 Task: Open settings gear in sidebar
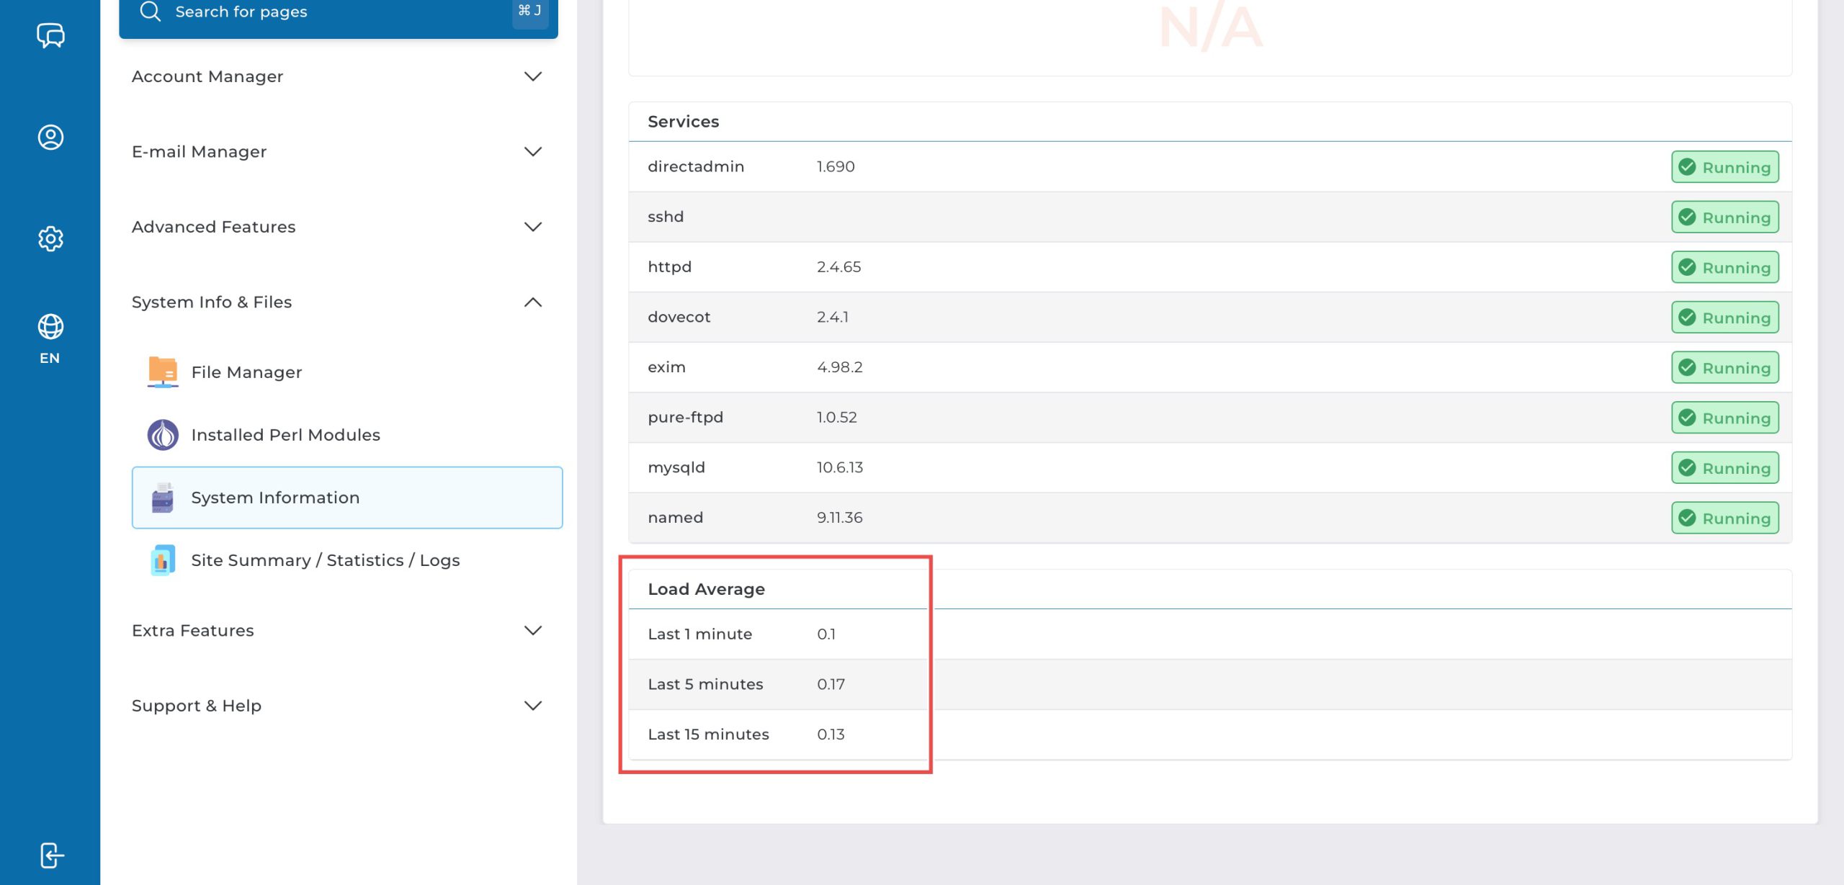coord(50,238)
